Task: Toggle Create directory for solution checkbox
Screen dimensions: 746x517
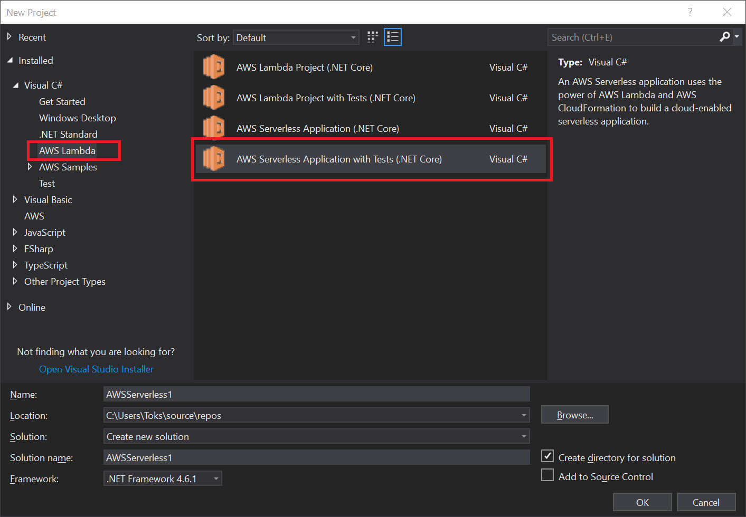Action: tap(547, 456)
